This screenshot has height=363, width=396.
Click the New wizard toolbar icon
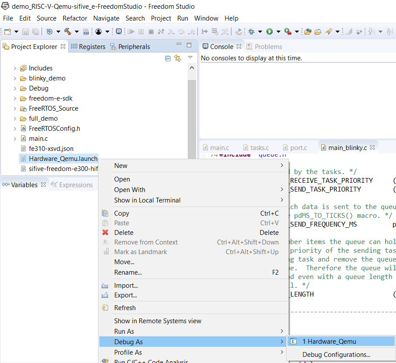pyautogui.click(x=7, y=31)
